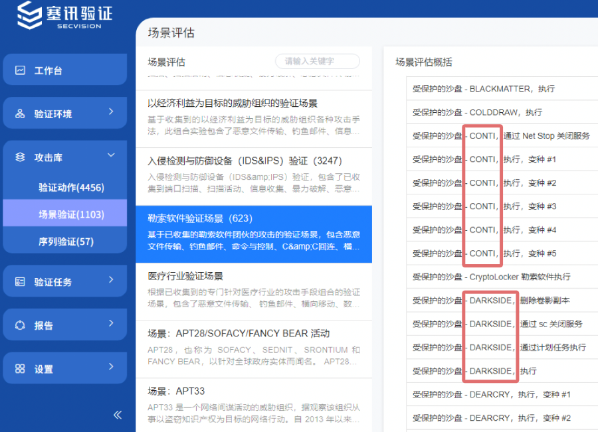Click CONTI 执行 变种 #3 row
The image size is (598, 432).
pos(502,206)
